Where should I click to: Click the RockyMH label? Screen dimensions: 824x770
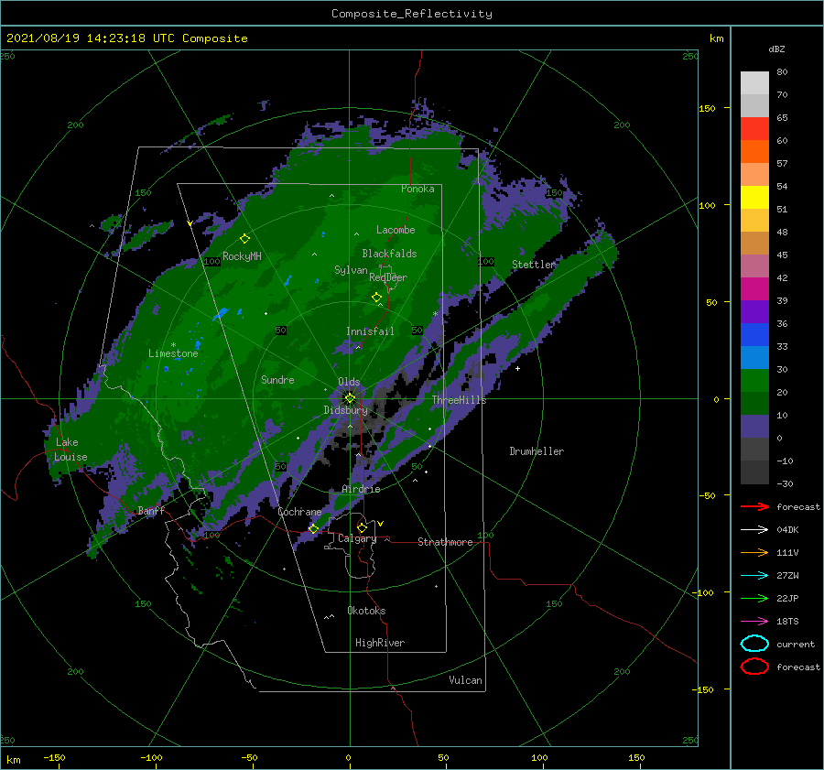(242, 256)
